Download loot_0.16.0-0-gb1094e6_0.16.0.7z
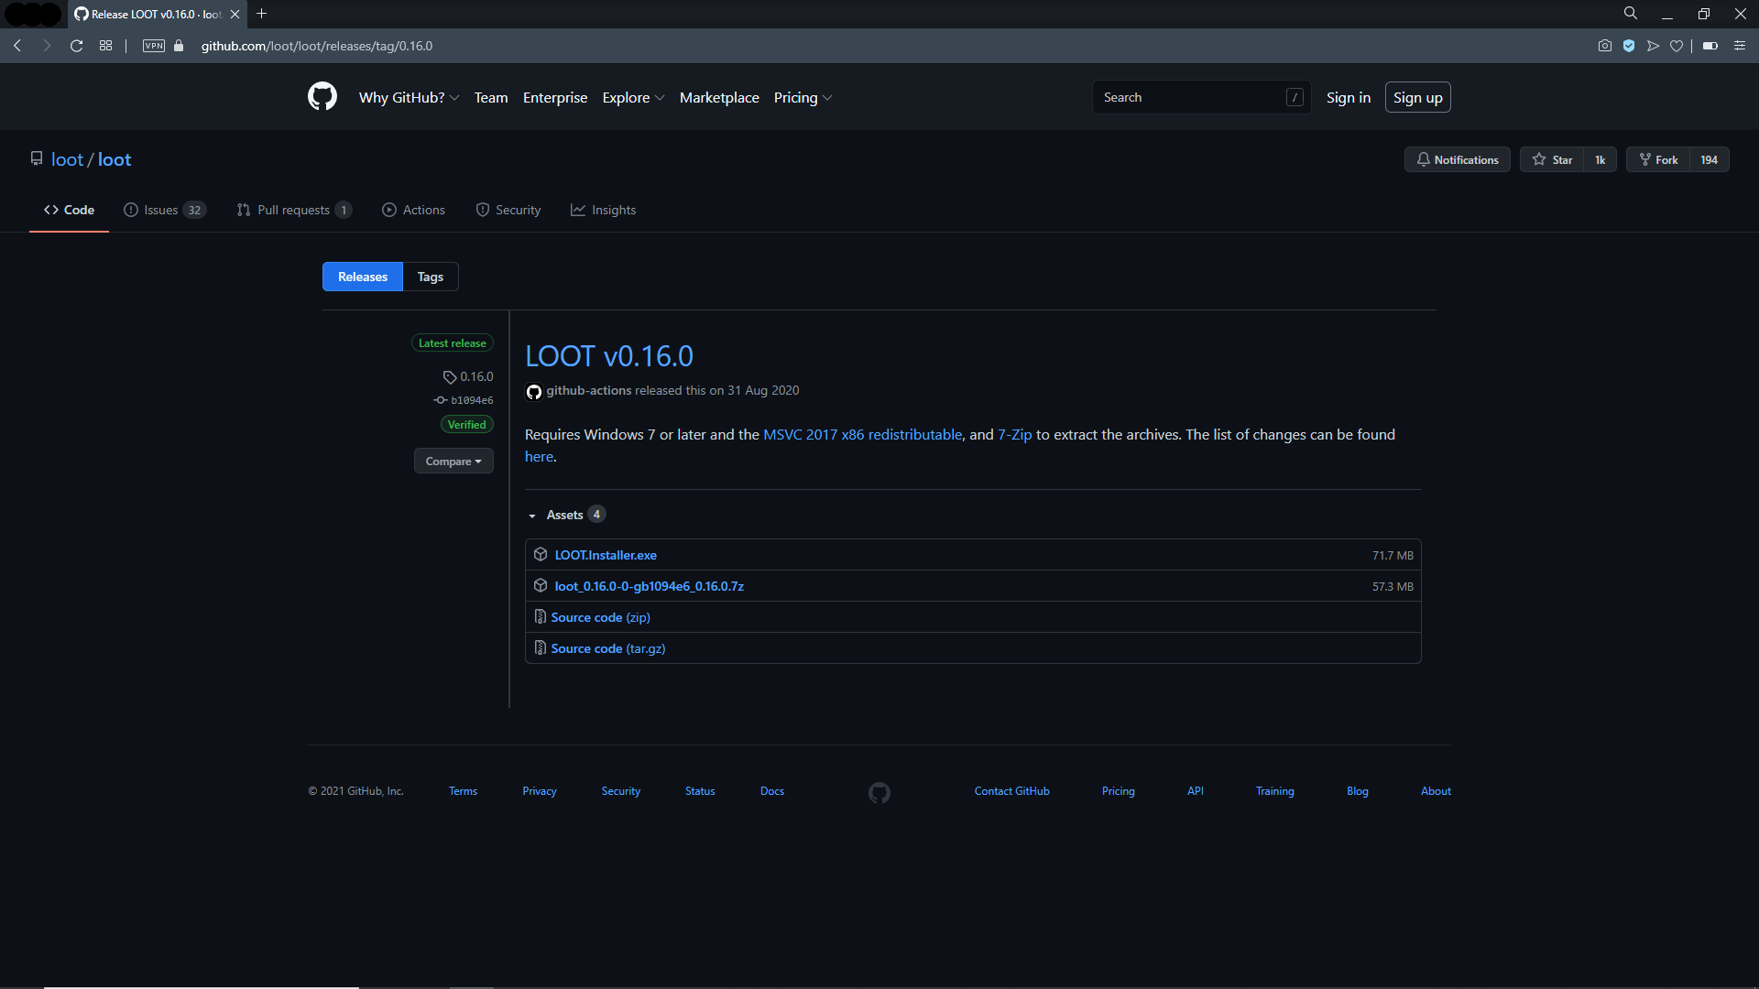 point(650,586)
